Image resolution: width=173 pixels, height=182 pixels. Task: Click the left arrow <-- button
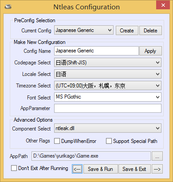pos(77,169)
